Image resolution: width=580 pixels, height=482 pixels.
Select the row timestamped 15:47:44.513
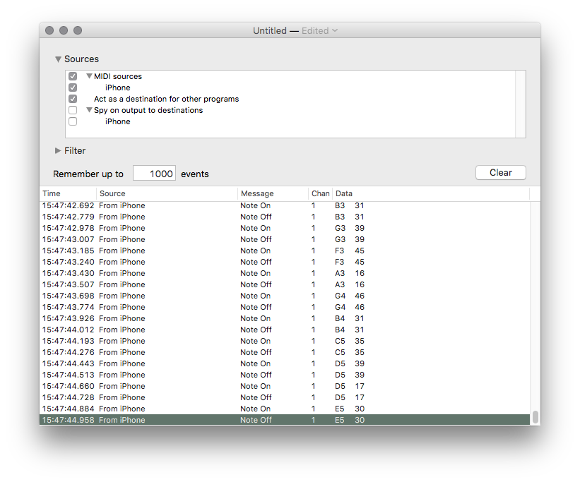pos(285,375)
